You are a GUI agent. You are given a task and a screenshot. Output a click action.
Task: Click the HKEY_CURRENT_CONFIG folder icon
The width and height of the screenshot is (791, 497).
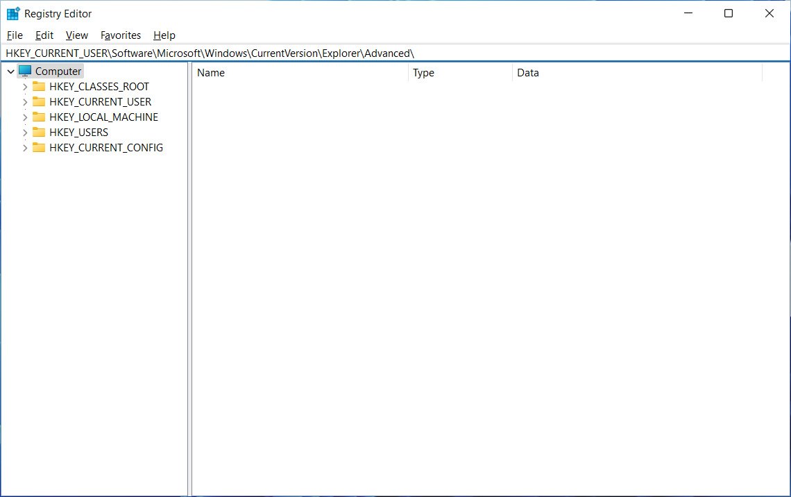(39, 148)
